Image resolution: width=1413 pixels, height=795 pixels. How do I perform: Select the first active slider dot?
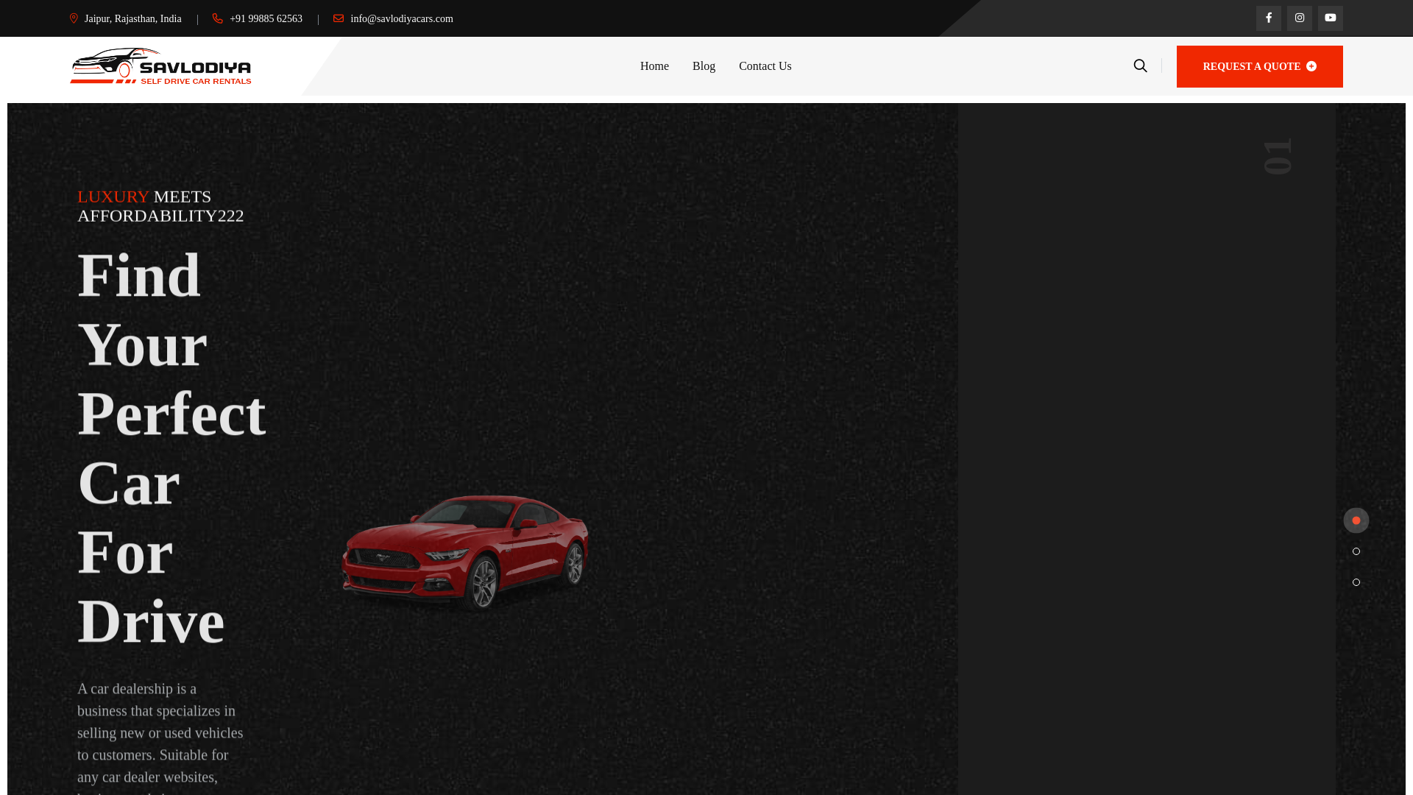[1356, 520]
